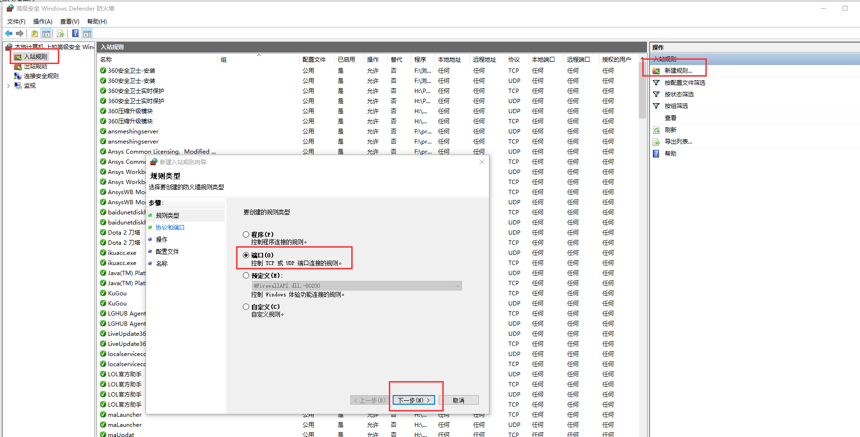The width and height of the screenshot is (860, 437).
Task: Click the disabled 上一步(B) button
Action: click(x=370, y=400)
